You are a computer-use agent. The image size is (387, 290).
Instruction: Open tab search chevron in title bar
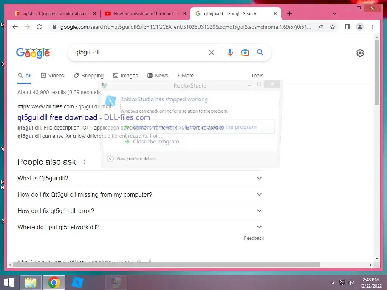[334, 14]
